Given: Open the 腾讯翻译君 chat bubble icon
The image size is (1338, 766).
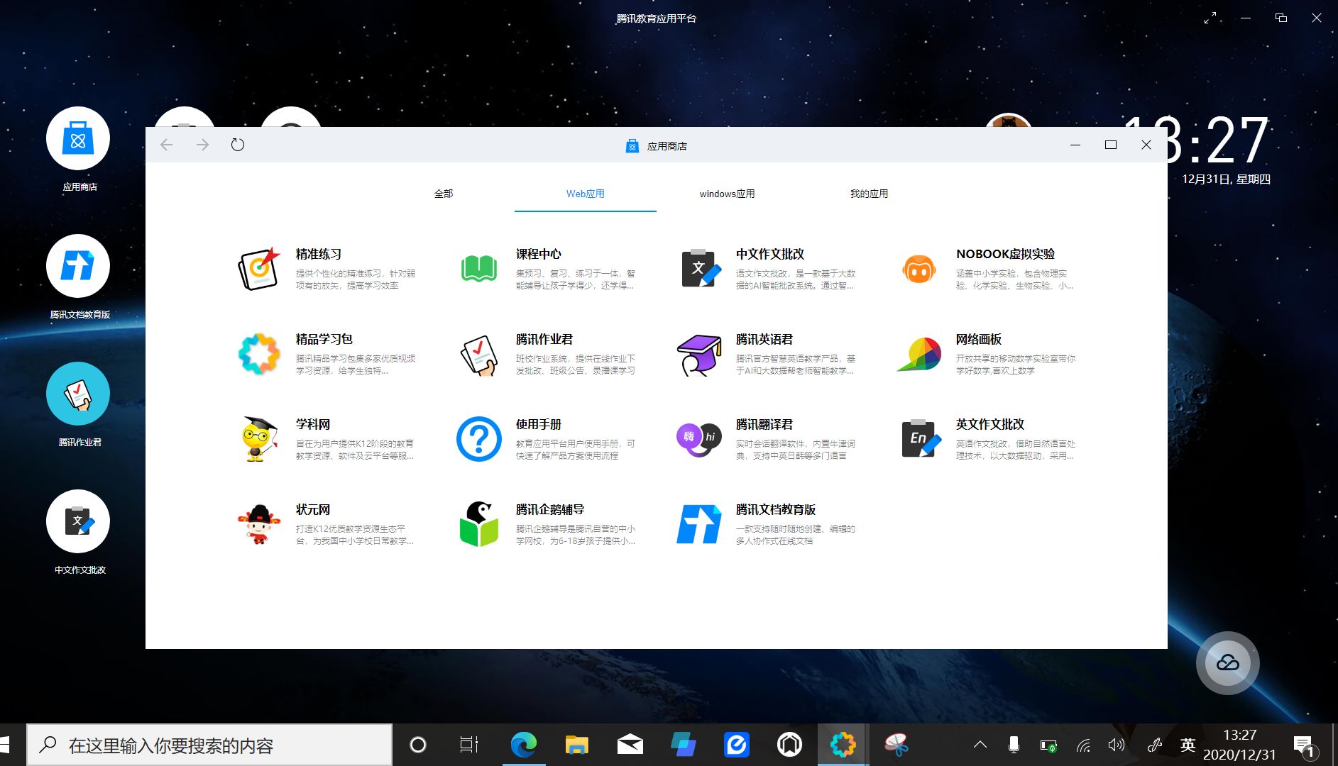Looking at the screenshot, I should [x=699, y=439].
